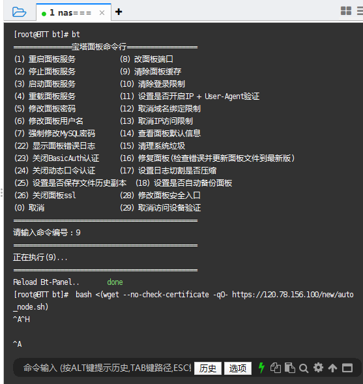Click the '(28) 修改面板安全入口' text

(x=160, y=196)
